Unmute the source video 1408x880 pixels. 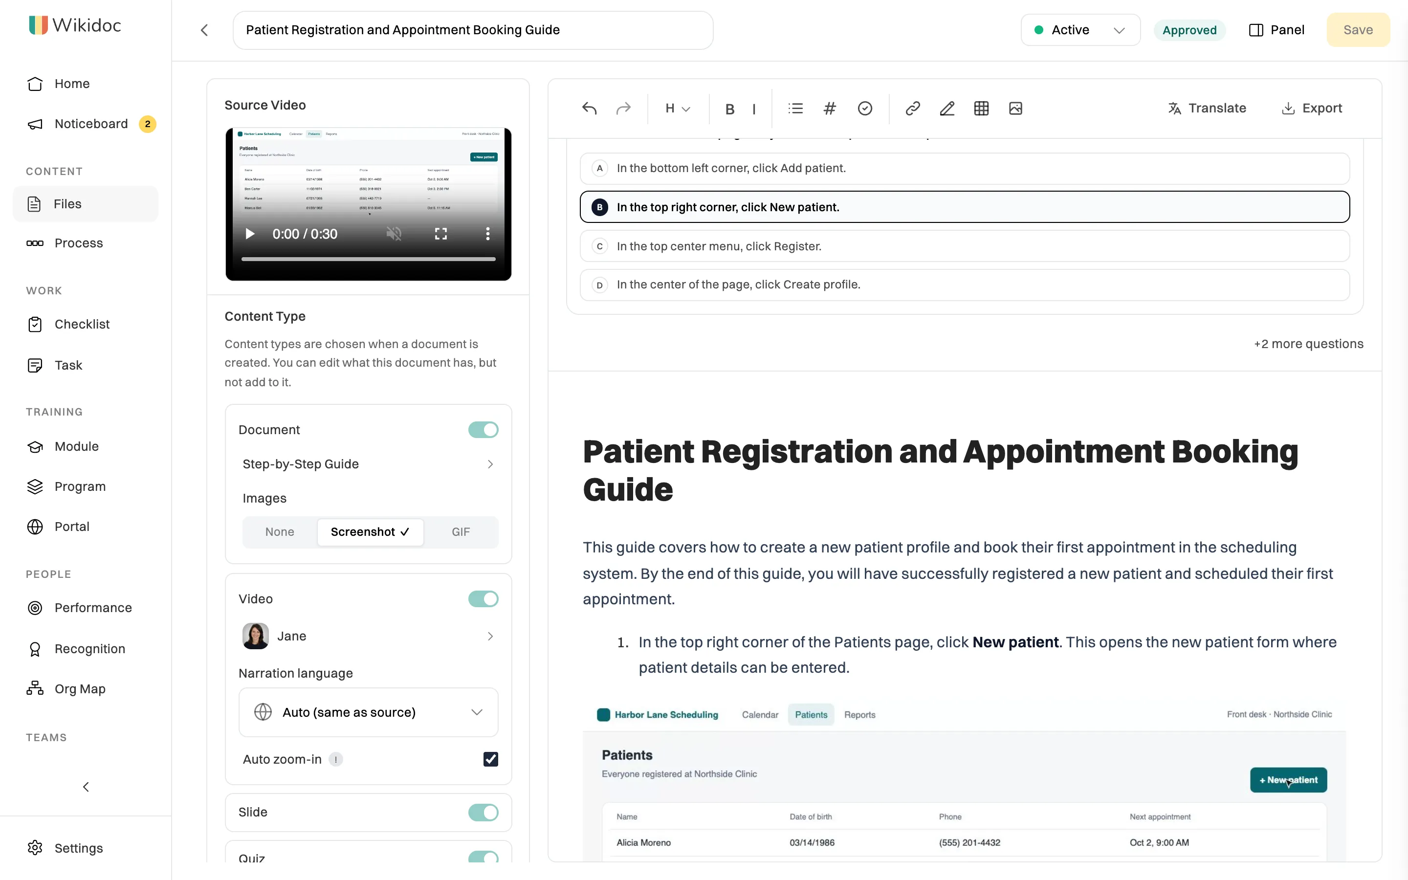click(x=394, y=234)
